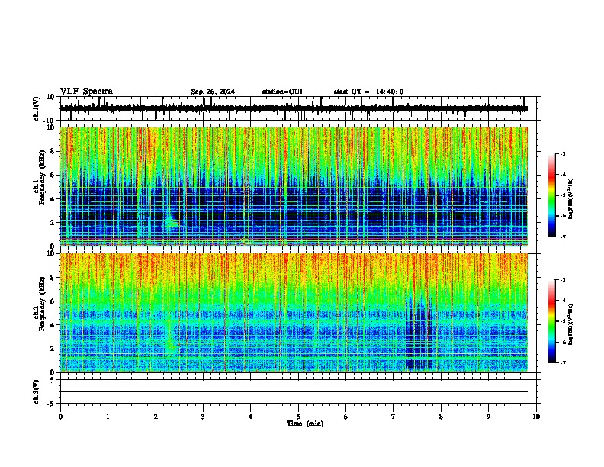Click the green emission near 2 kHz in ch.1

coord(171,222)
